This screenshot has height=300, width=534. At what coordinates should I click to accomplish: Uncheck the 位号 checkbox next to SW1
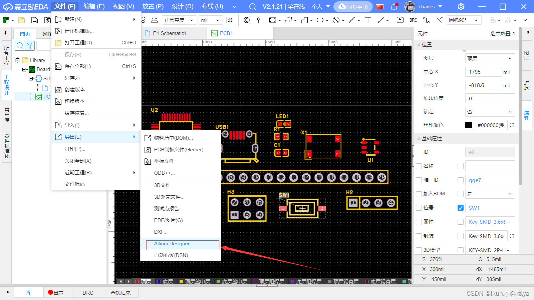460,207
